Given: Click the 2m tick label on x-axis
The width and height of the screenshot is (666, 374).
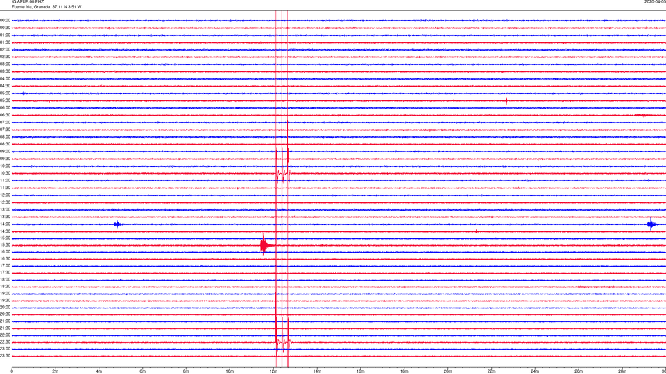Looking at the screenshot, I should click(55, 371).
